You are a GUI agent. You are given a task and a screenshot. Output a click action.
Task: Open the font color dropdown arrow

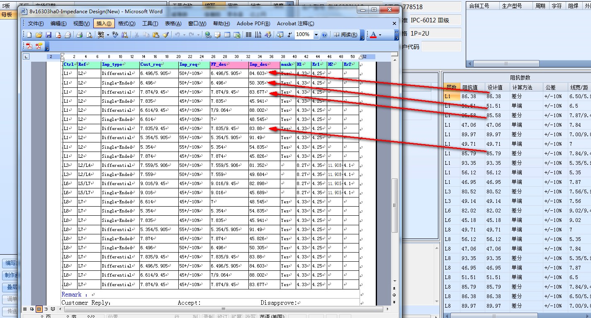click(380, 35)
